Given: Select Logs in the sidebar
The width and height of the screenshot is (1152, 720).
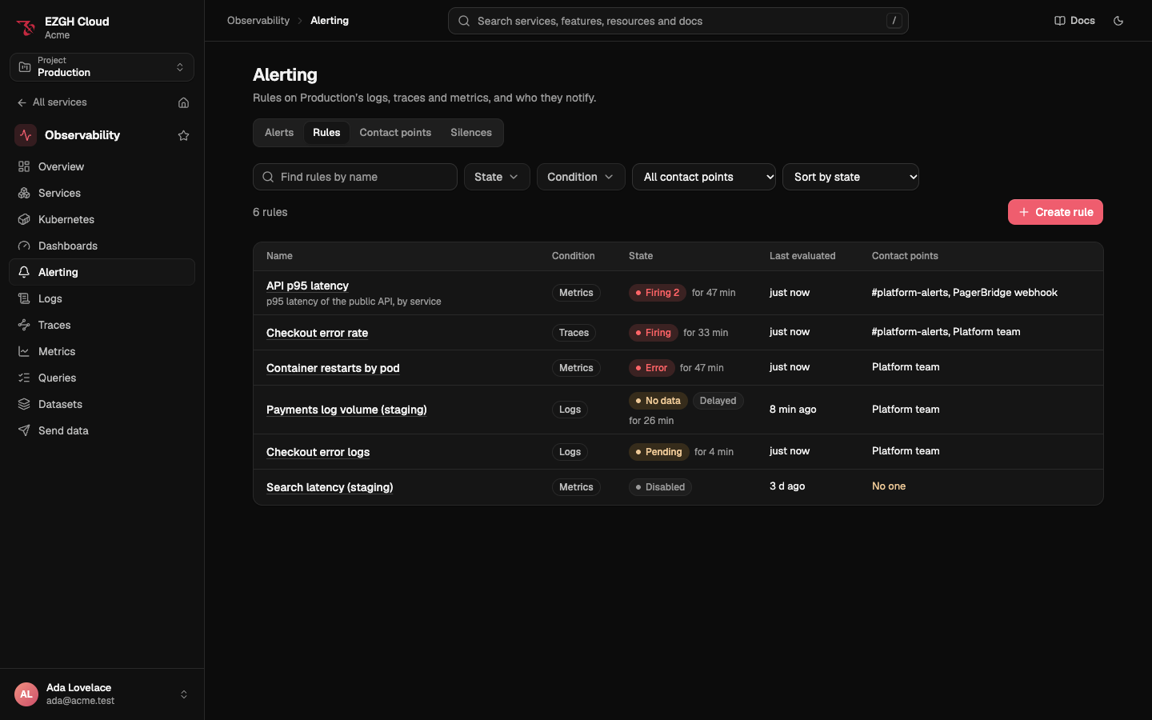Looking at the screenshot, I should pyautogui.click(x=102, y=298).
